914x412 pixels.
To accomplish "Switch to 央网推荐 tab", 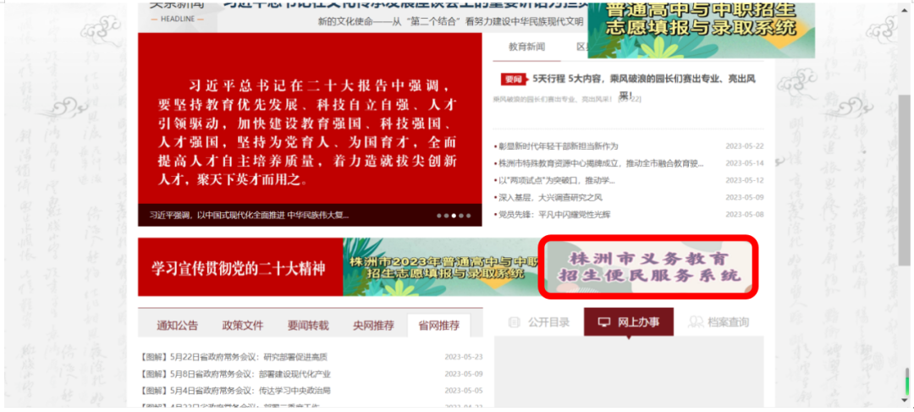I will [x=373, y=326].
